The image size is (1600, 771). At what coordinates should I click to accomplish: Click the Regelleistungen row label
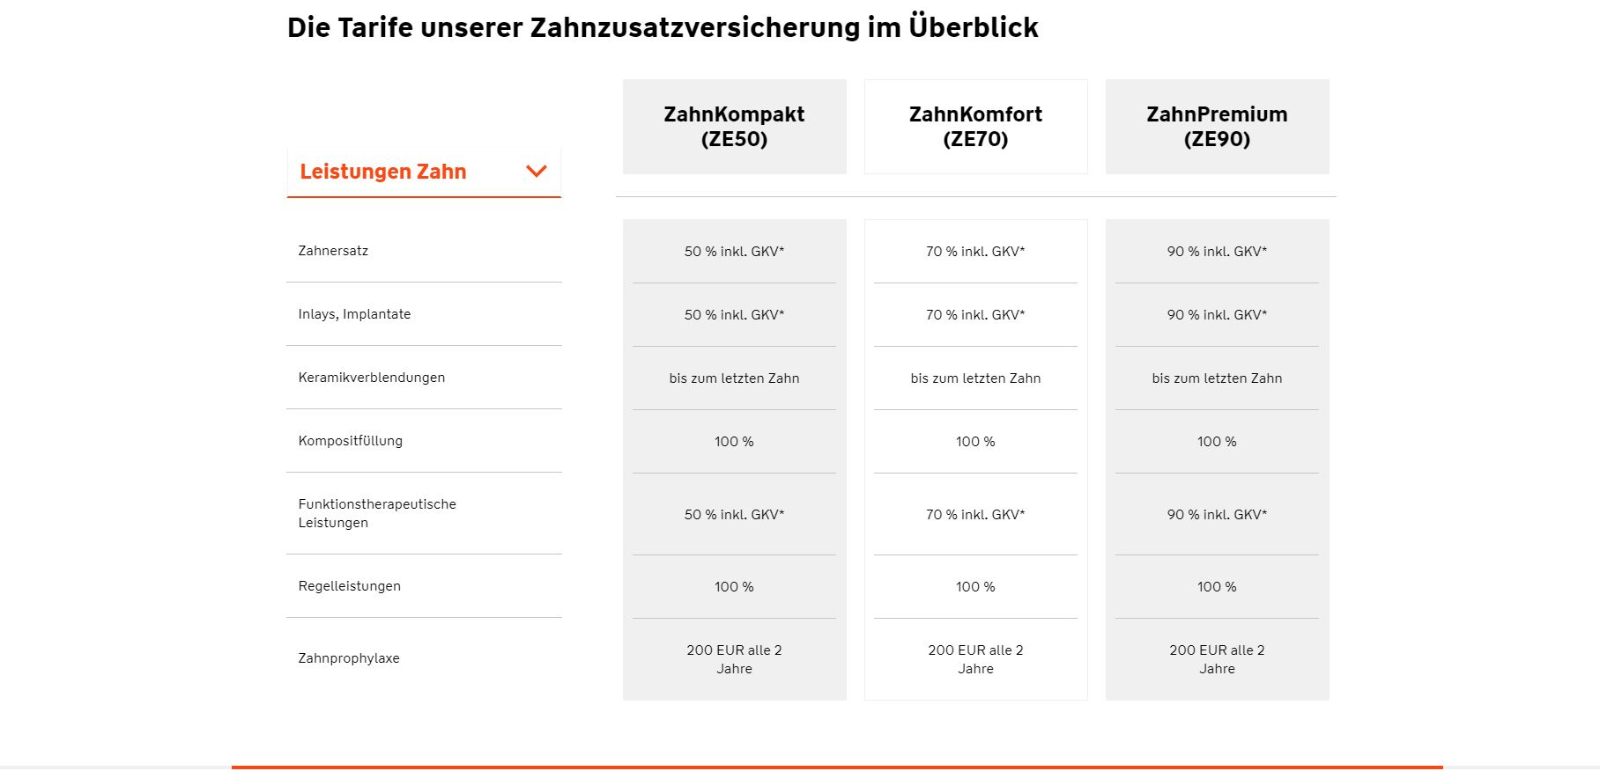(x=349, y=586)
